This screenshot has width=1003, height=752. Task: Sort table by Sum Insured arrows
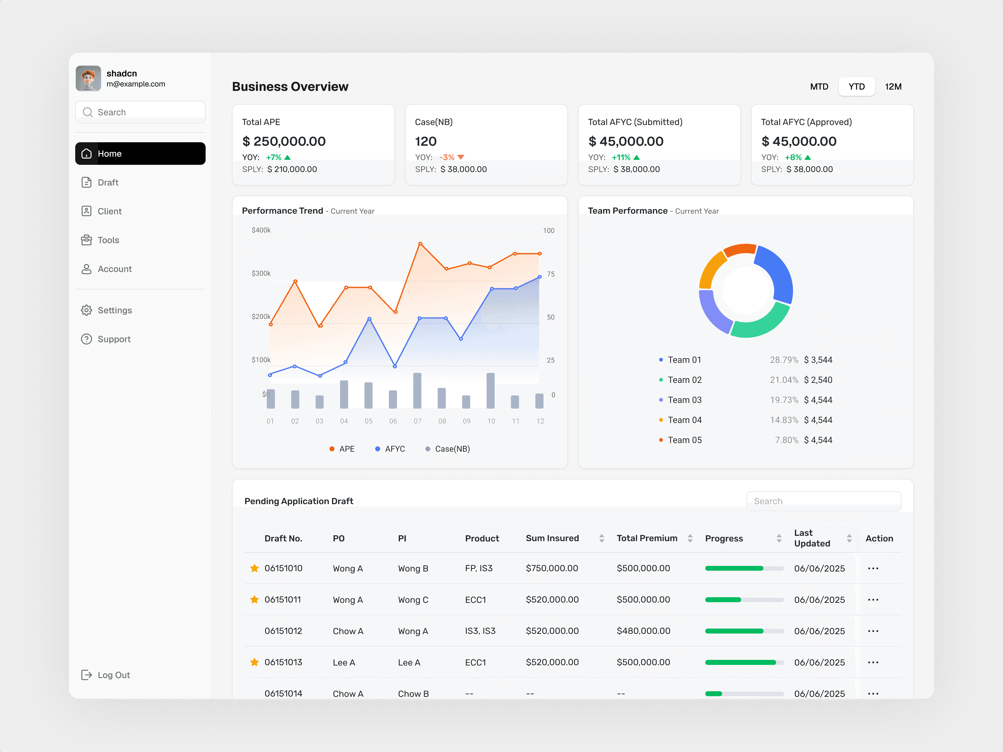(x=602, y=539)
